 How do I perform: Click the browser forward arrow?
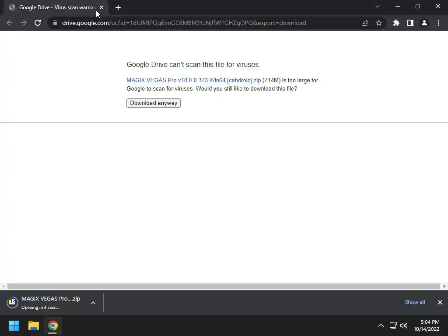pyautogui.click(x=24, y=23)
